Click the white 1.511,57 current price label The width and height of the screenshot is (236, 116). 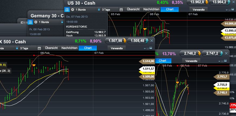[x=147, y=69]
